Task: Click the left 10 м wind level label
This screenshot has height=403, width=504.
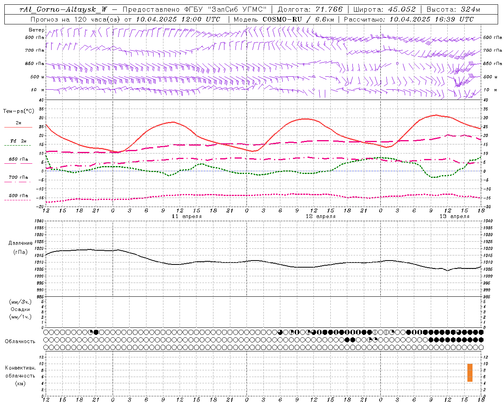Action: pyautogui.click(x=38, y=90)
